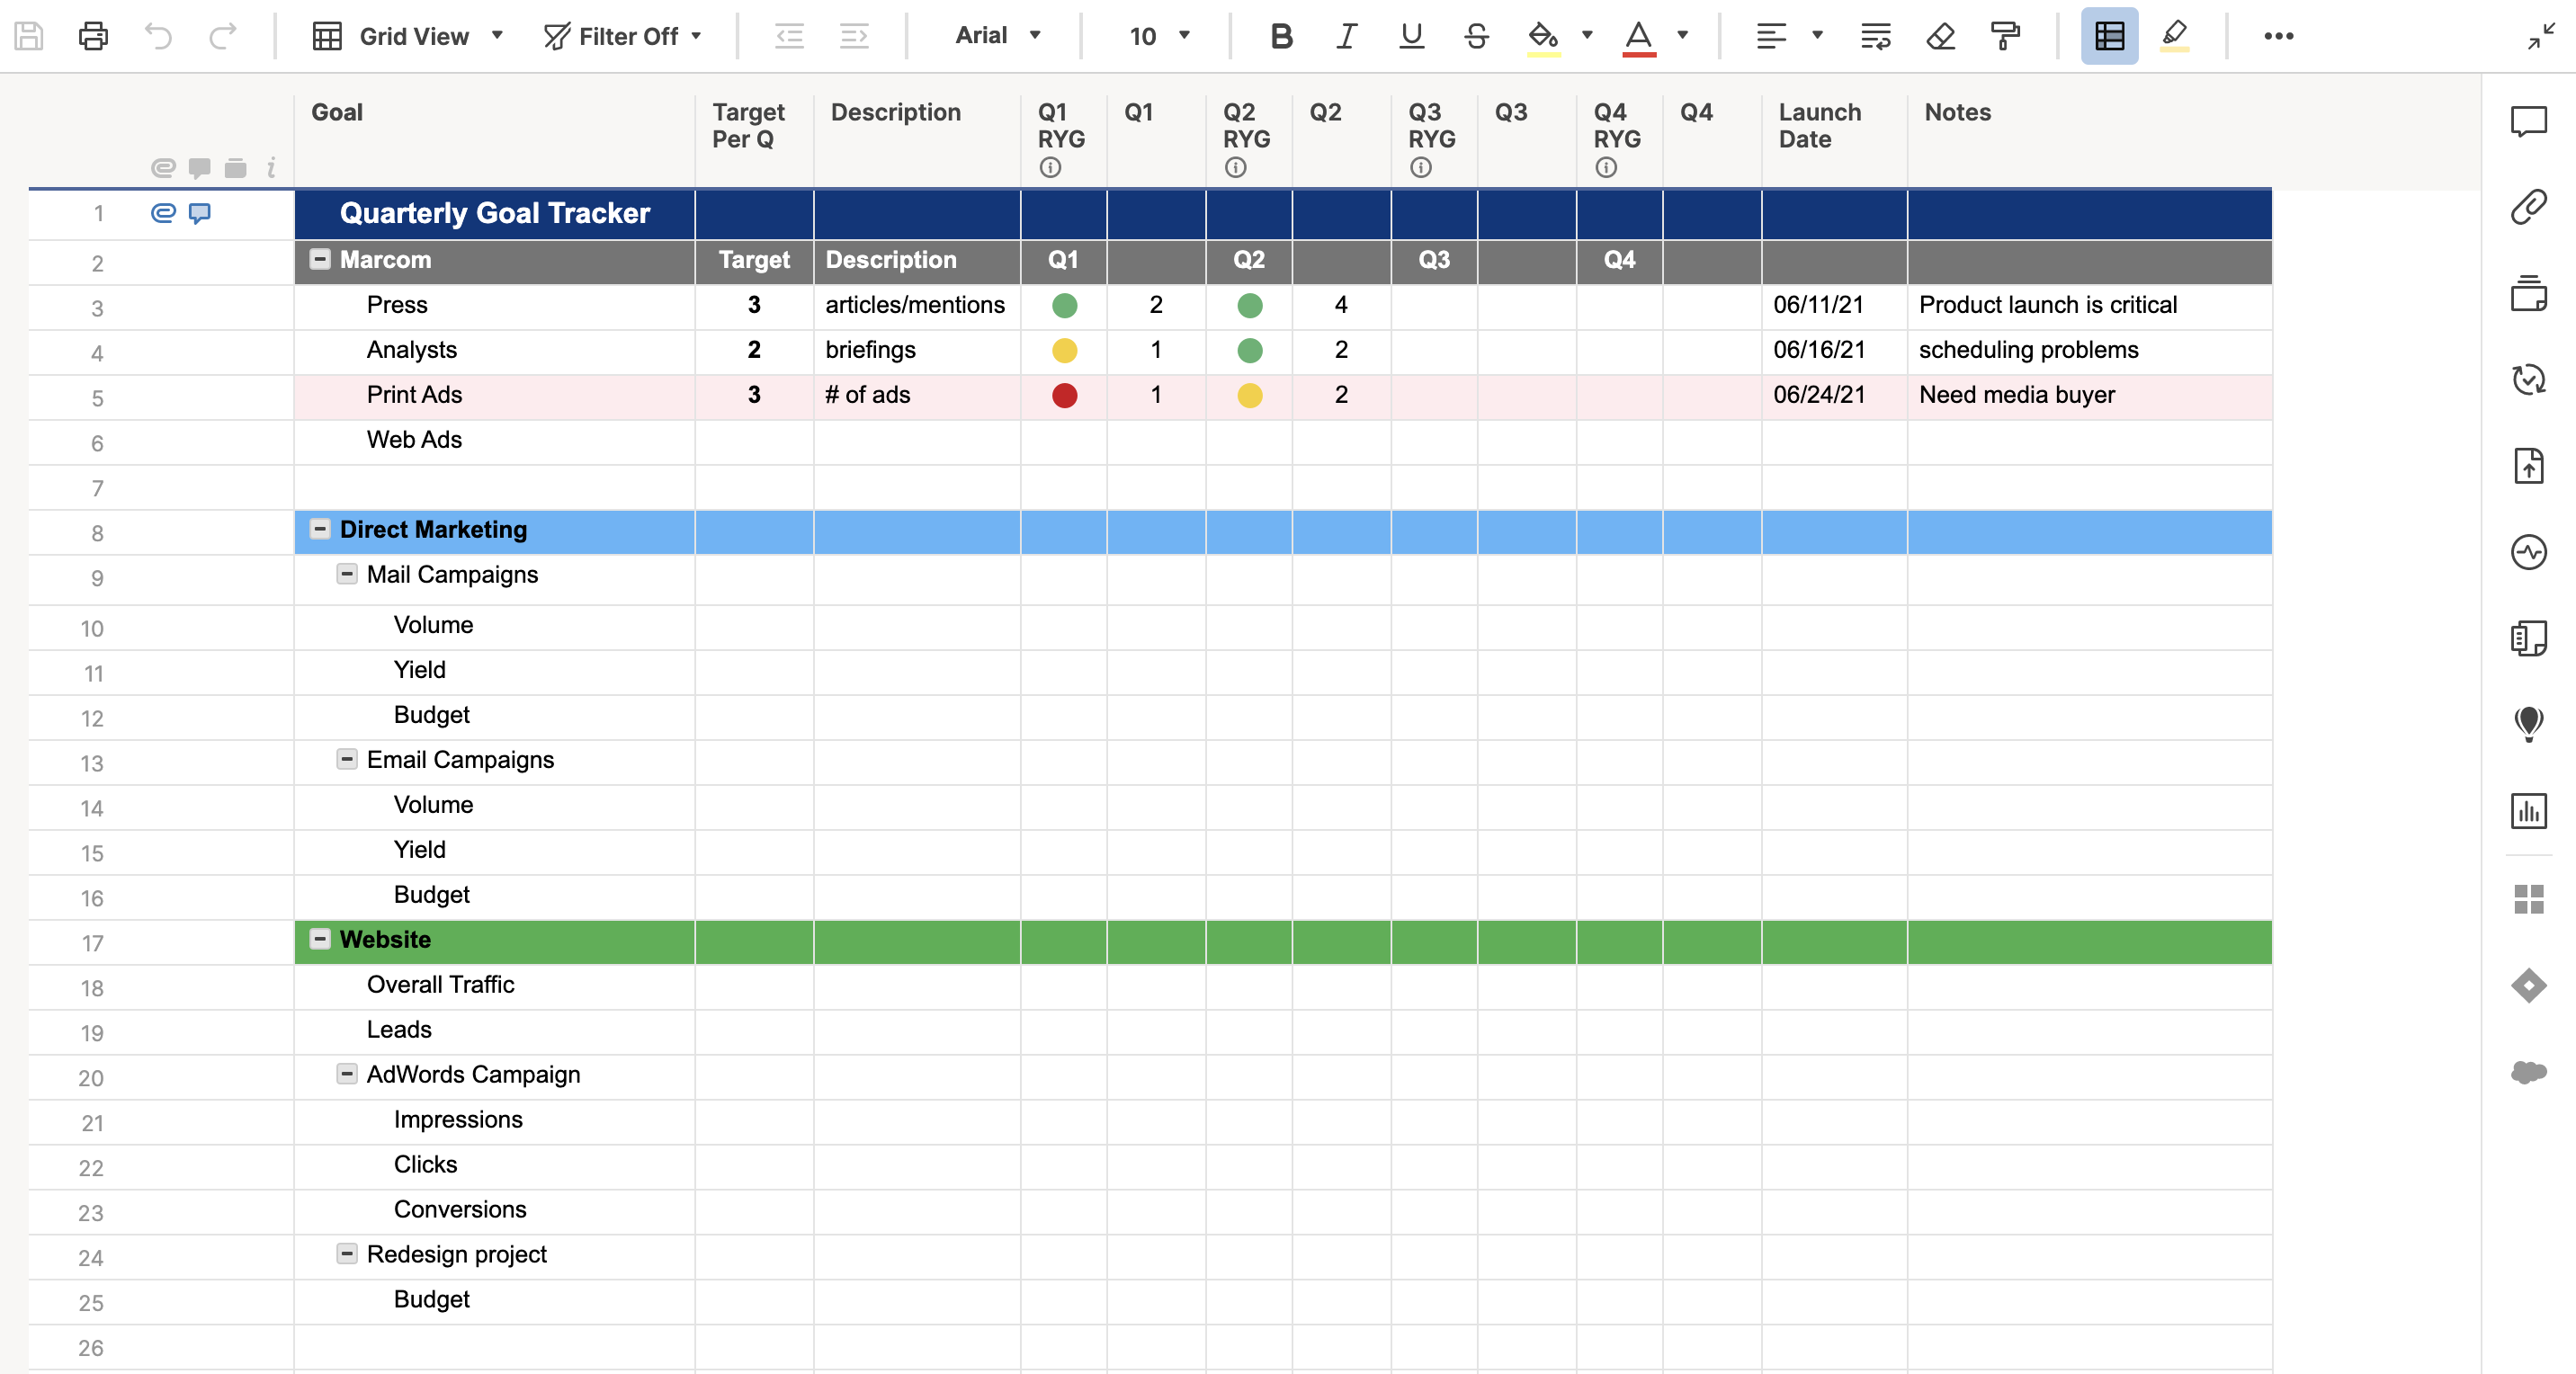Open the Activity Log icon
The height and width of the screenshot is (1374, 2576).
pos(2528,552)
